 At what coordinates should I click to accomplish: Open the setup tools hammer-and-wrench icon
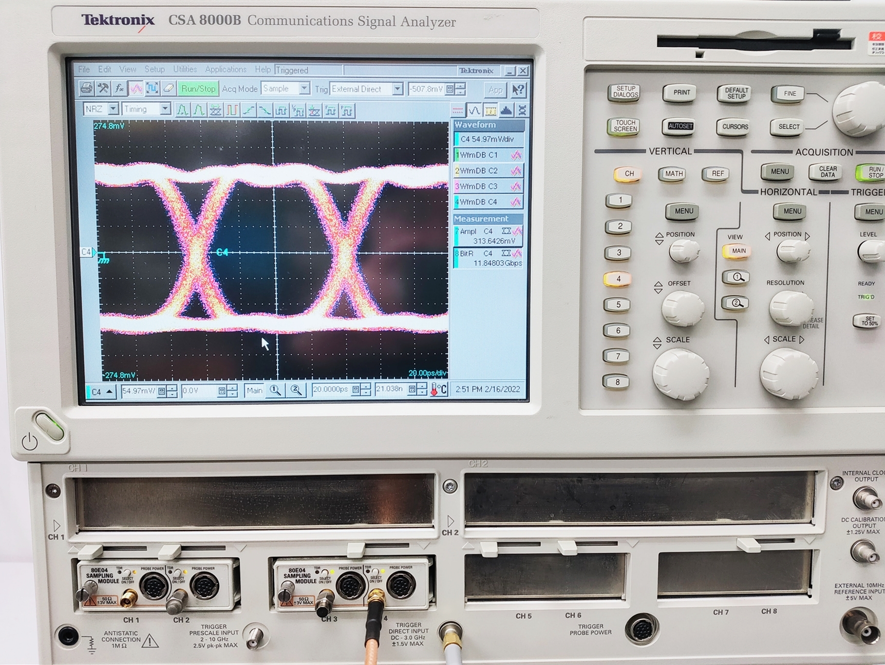(x=103, y=88)
